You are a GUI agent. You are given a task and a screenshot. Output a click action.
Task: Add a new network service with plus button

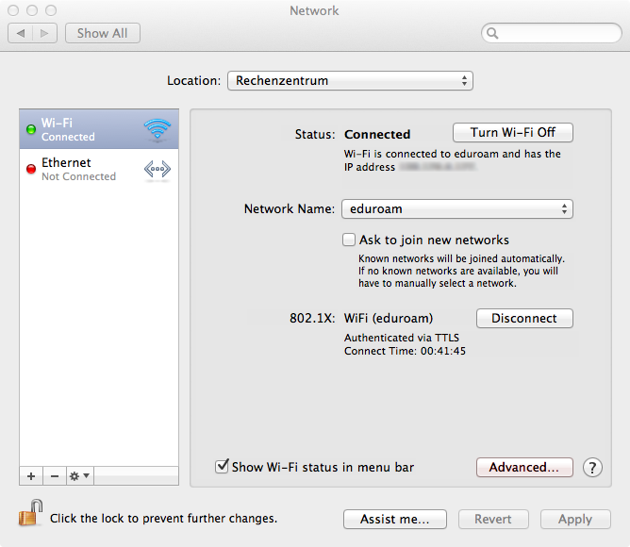[31, 476]
